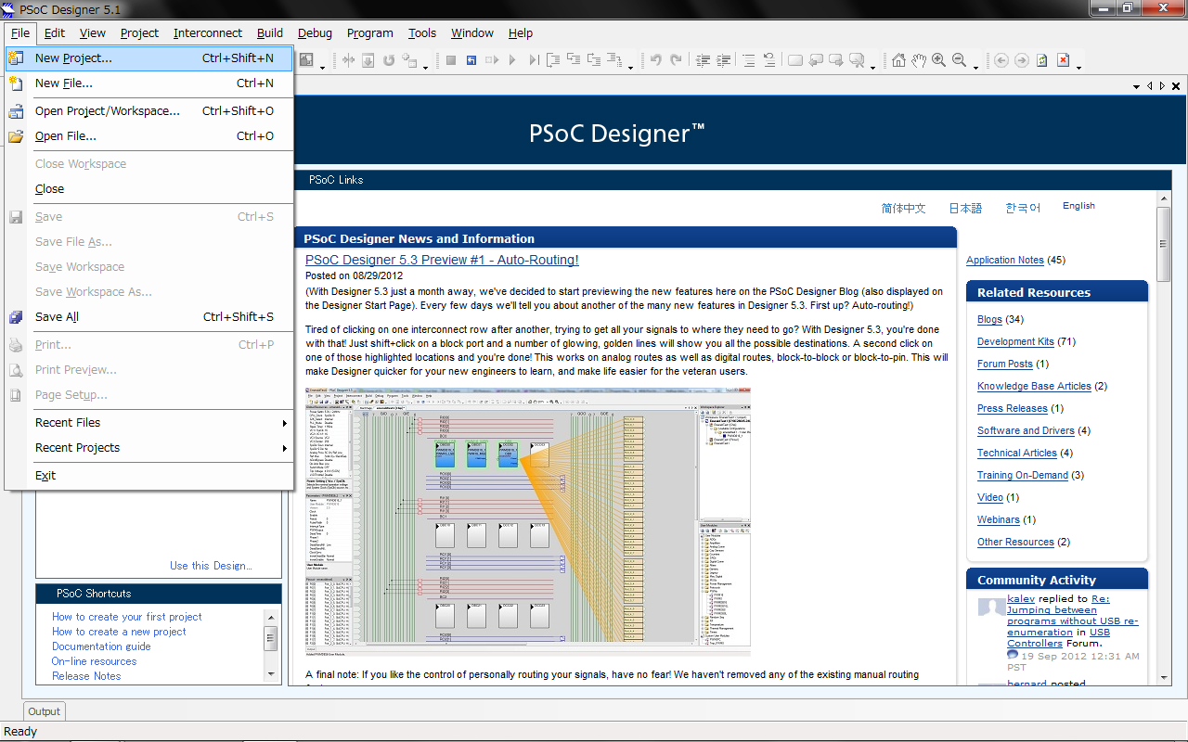The height and width of the screenshot is (742, 1188).
Task: Click the Open File folder icon
Action: pos(16,136)
